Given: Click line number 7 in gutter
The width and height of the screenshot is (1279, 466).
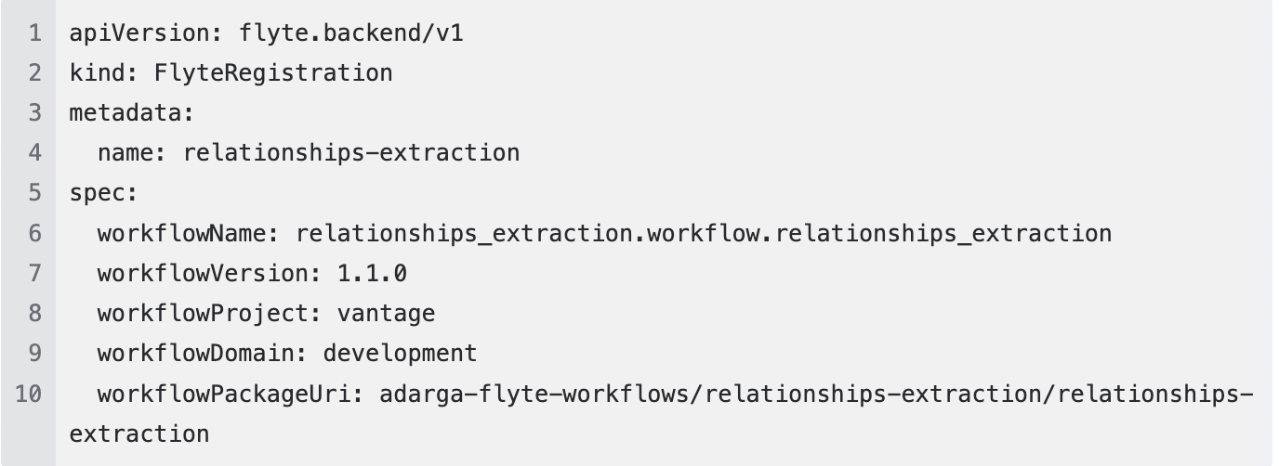Looking at the screenshot, I should (35, 273).
